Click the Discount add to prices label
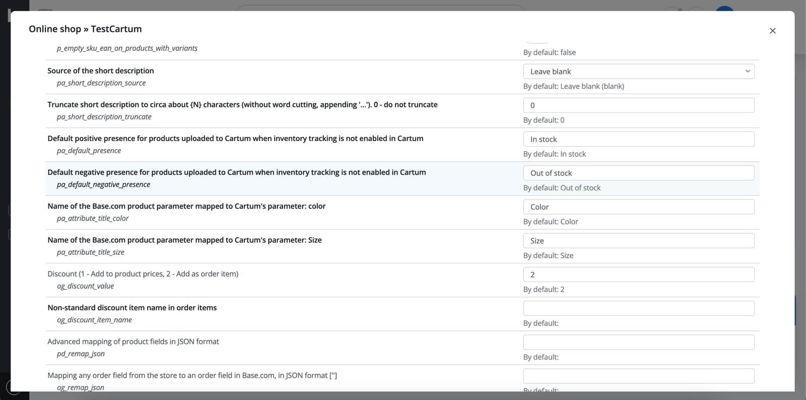 click(x=143, y=274)
